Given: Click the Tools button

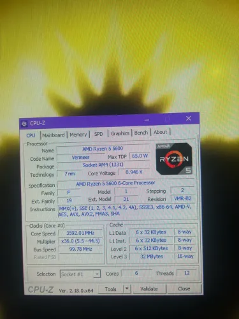Looking at the screenshot, I should click(111, 289).
